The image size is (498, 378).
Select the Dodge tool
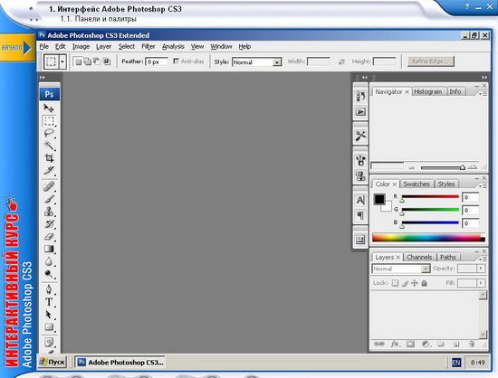[49, 274]
